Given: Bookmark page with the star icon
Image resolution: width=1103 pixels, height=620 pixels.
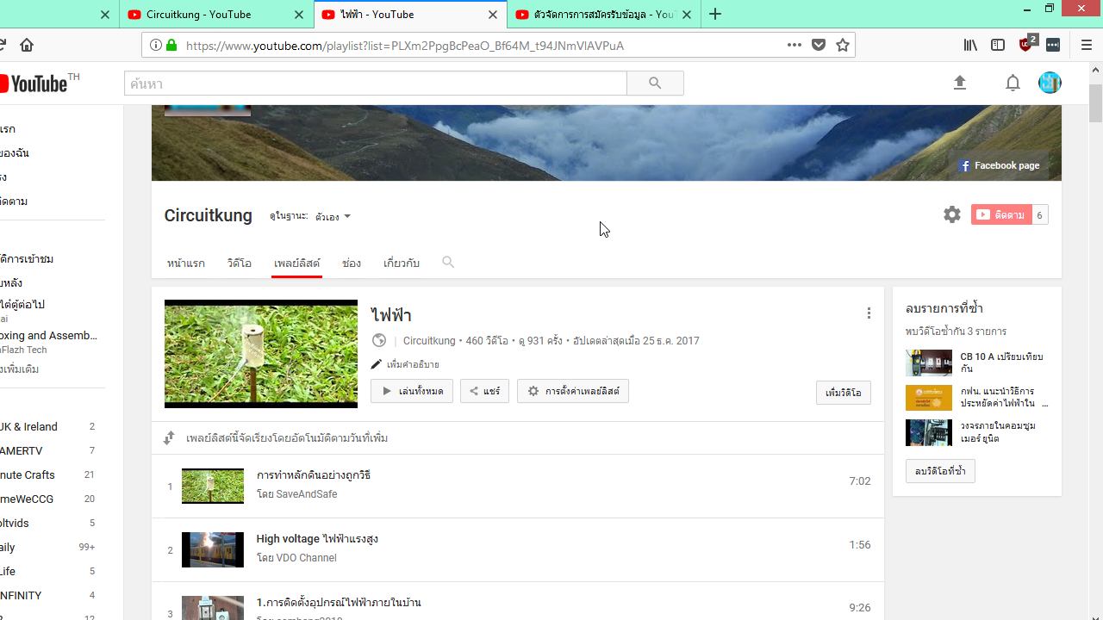Looking at the screenshot, I should [843, 45].
